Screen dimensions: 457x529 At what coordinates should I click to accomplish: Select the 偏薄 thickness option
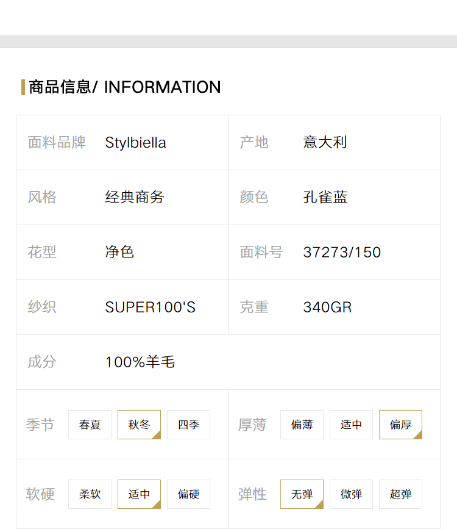pyautogui.click(x=302, y=425)
